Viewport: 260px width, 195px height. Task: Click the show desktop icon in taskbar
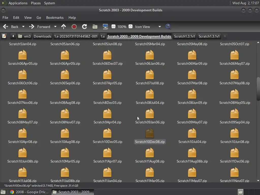(x=3, y=192)
